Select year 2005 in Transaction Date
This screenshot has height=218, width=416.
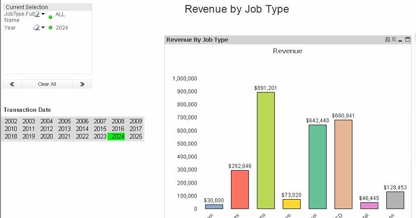64,121
